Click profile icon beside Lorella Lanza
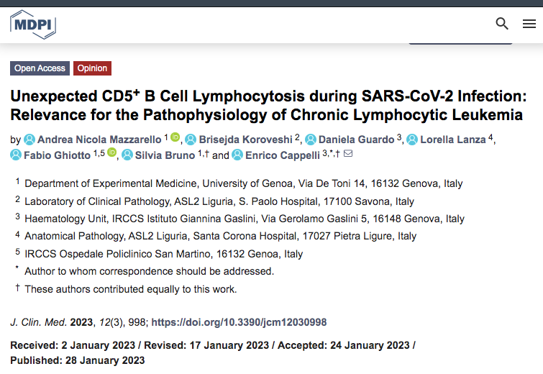The image size is (543, 374). [x=412, y=139]
